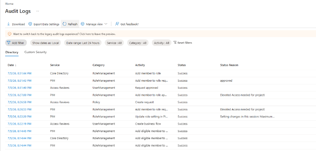This screenshot has width=316, height=151.
Task: Click the Got feedback person icon
Action: [x=117, y=24]
